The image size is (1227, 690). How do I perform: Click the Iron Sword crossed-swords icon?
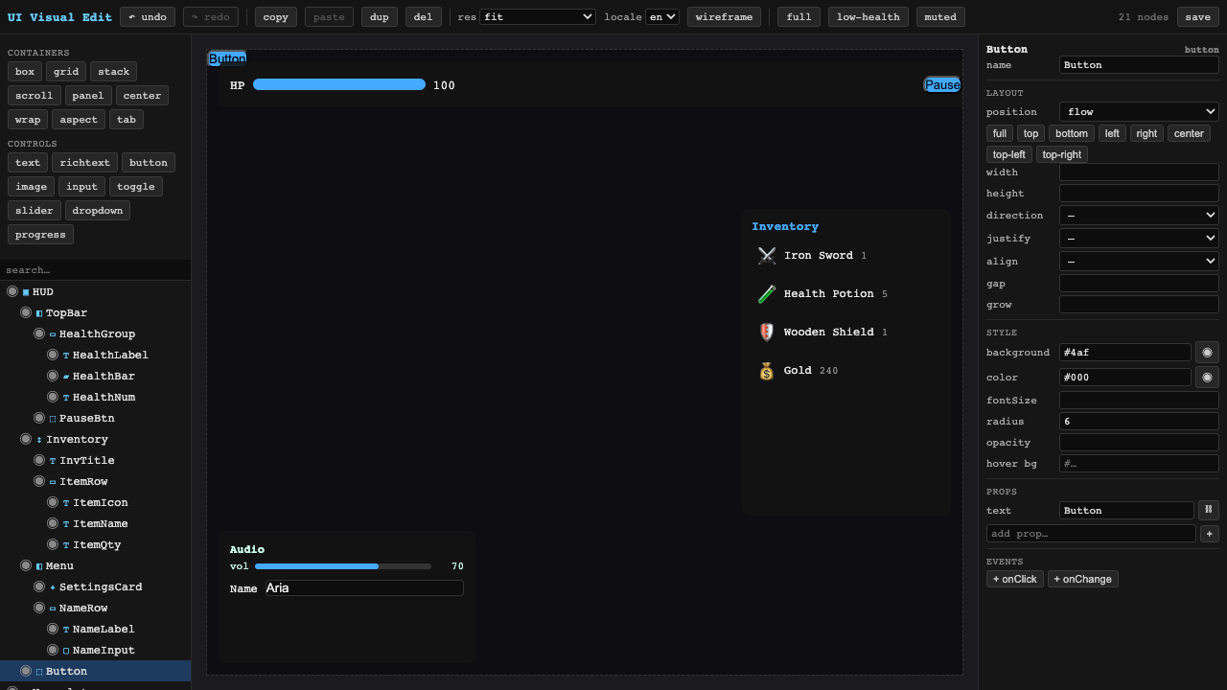coord(767,256)
